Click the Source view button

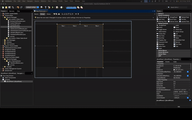point(36,14)
